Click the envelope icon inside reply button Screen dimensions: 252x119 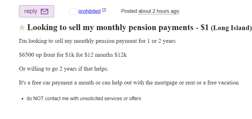44,12
